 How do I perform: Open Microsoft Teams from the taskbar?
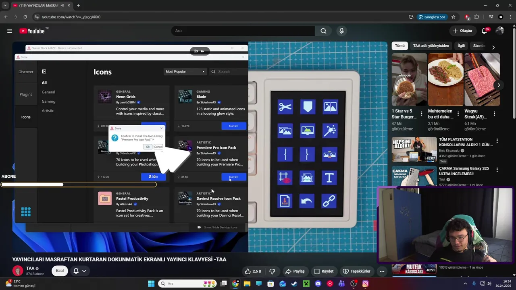(x=342, y=284)
